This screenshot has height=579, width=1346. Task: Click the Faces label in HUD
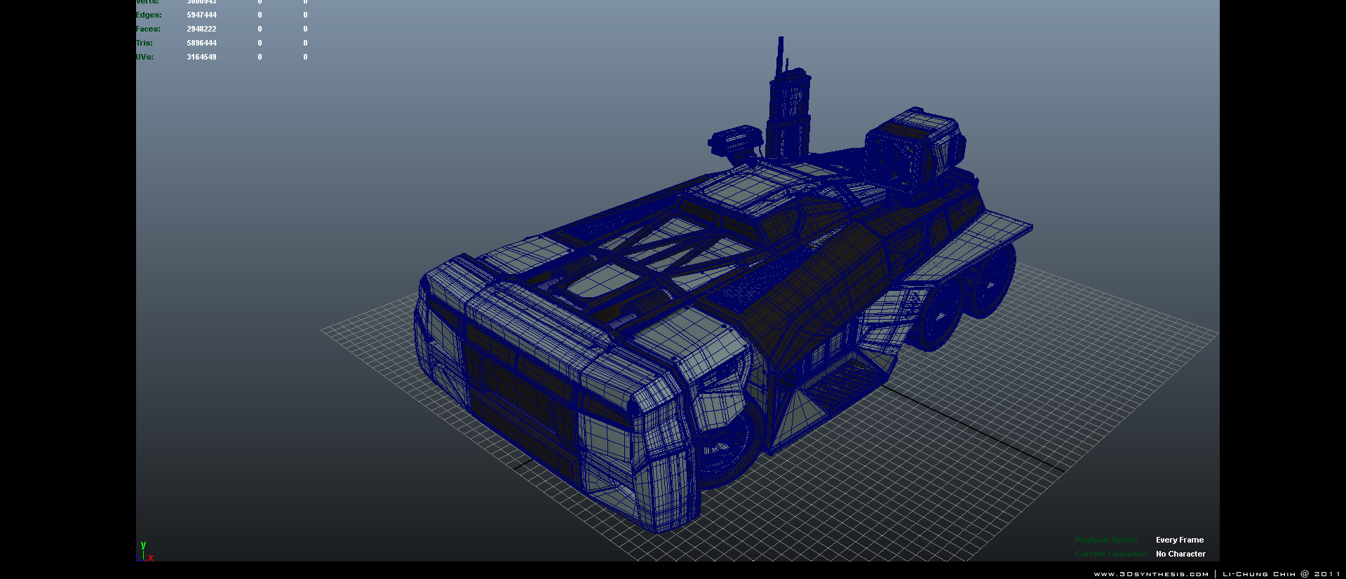click(x=148, y=29)
